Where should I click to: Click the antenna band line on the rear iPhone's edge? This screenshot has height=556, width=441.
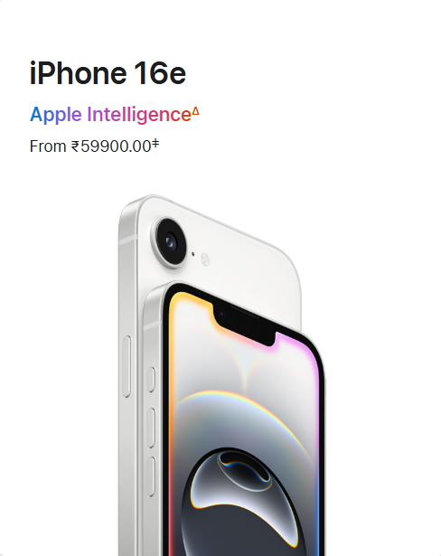127,241
